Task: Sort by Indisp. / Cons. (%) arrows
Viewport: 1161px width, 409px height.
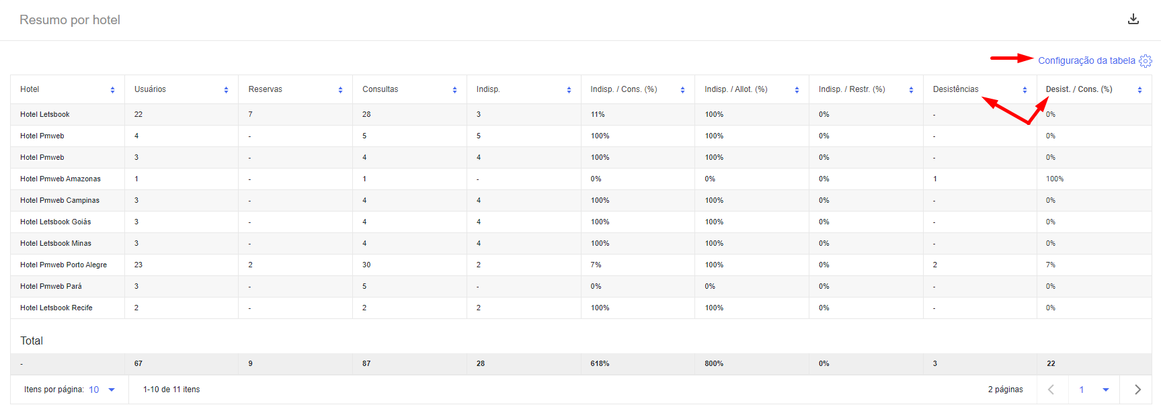Action: 682,90
